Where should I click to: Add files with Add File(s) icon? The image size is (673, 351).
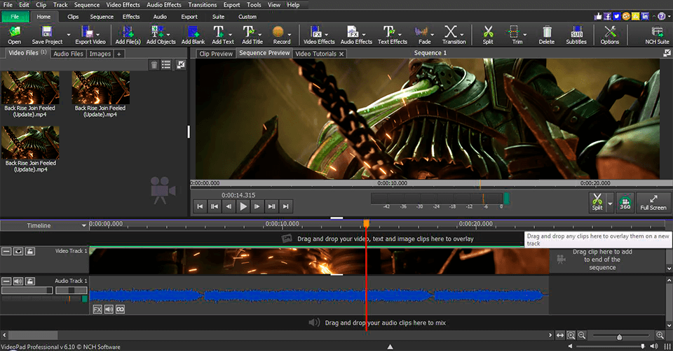pos(128,35)
